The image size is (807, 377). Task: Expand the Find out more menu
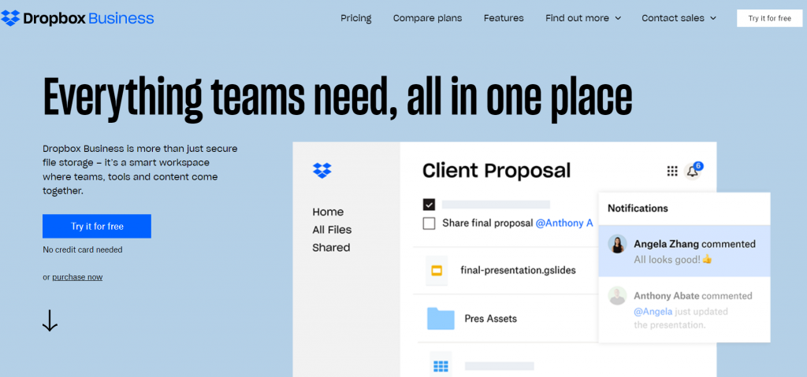(583, 18)
